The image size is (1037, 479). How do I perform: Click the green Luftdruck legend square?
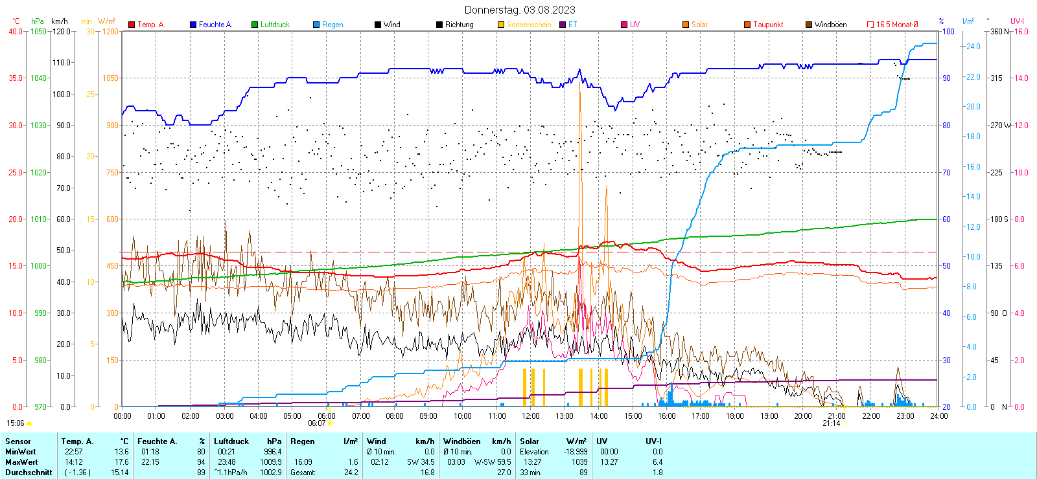255,25
